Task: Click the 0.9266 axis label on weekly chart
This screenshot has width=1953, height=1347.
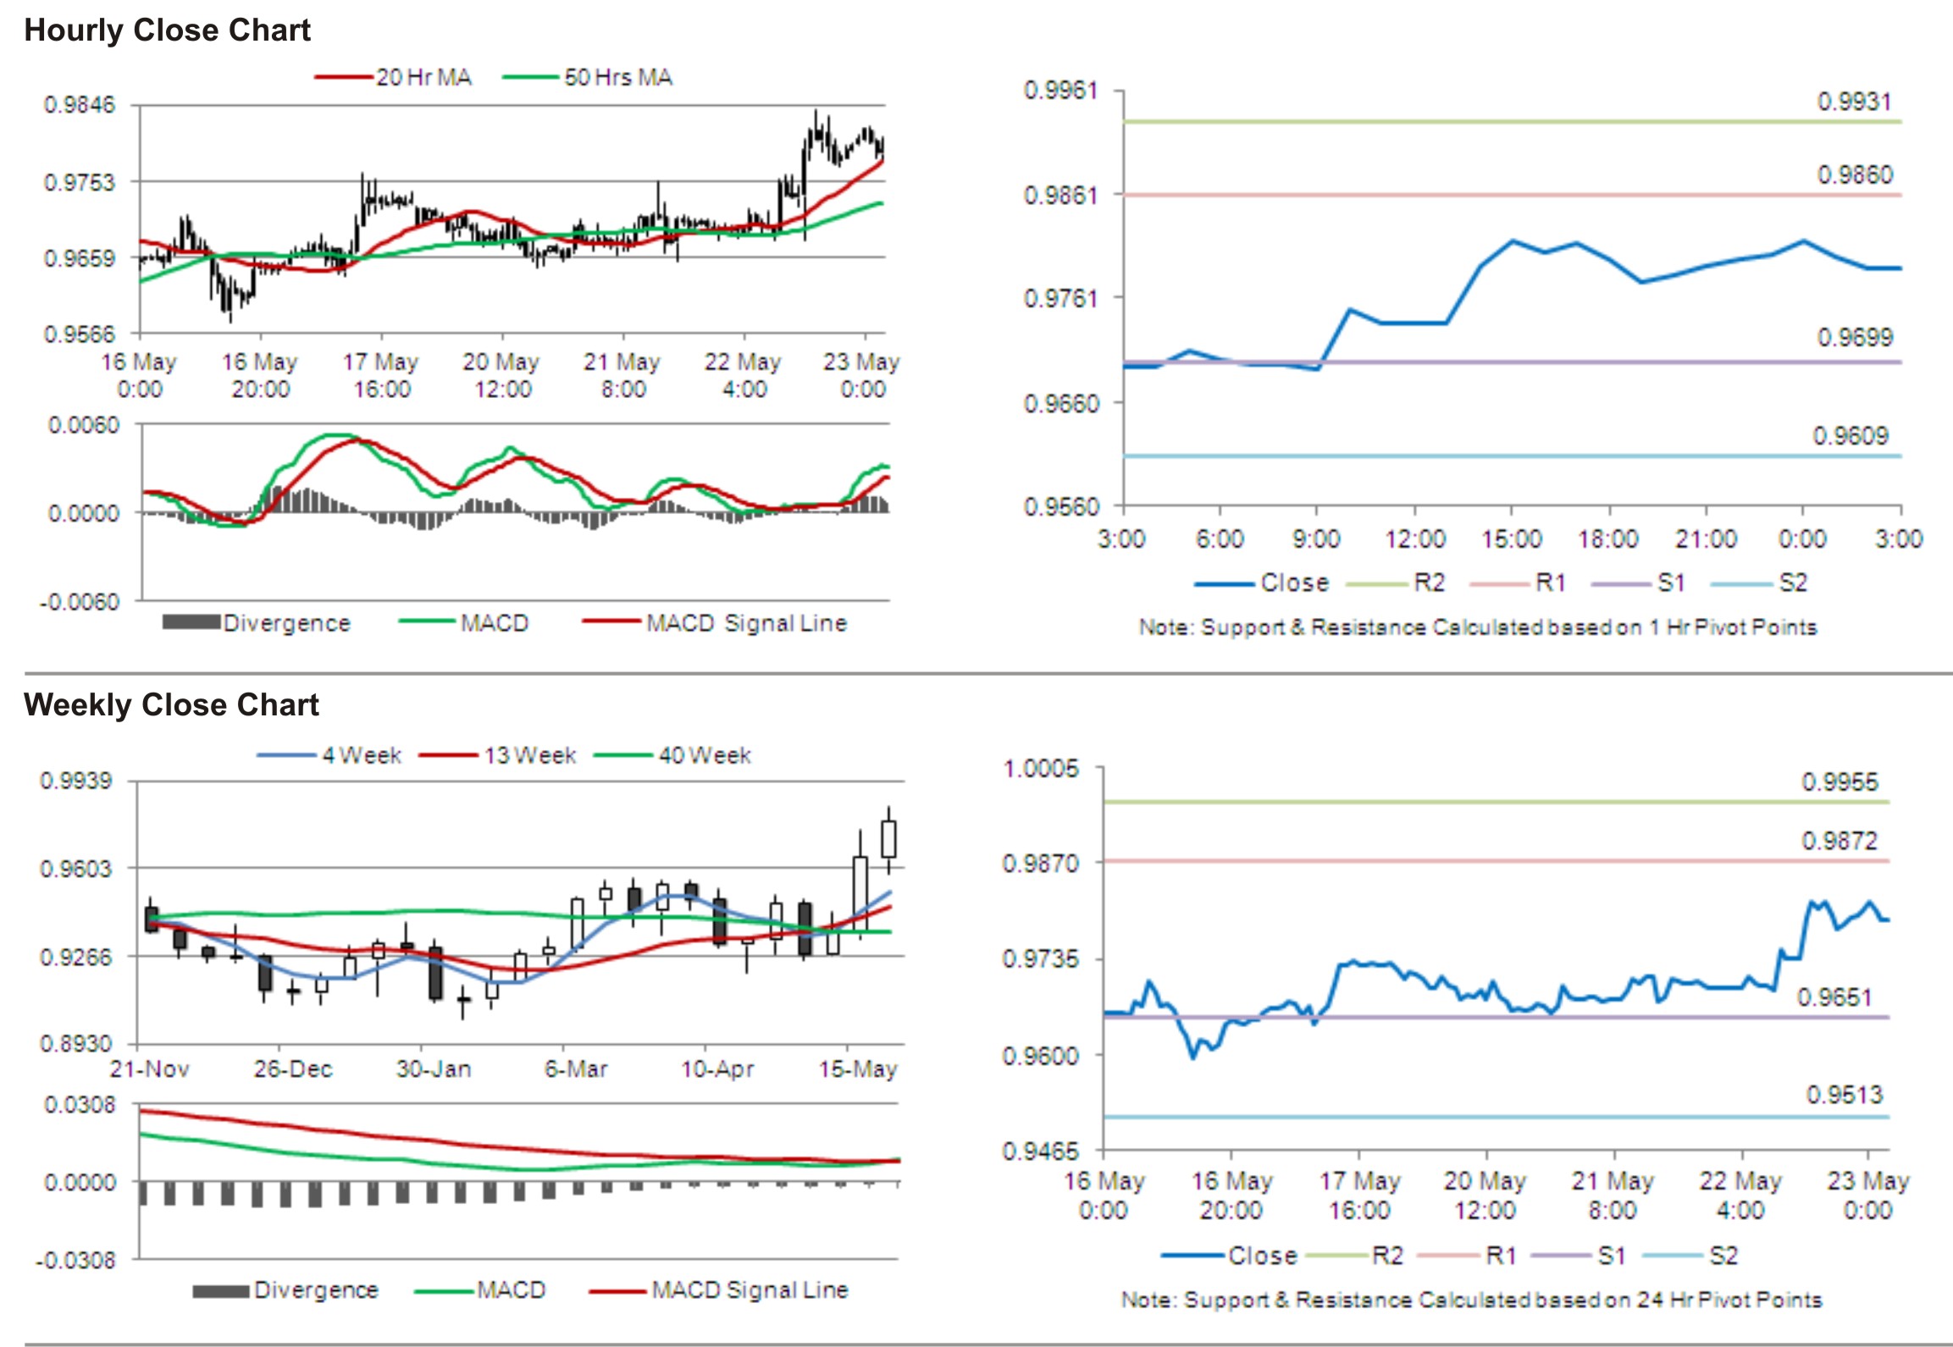Action: click(x=76, y=958)
